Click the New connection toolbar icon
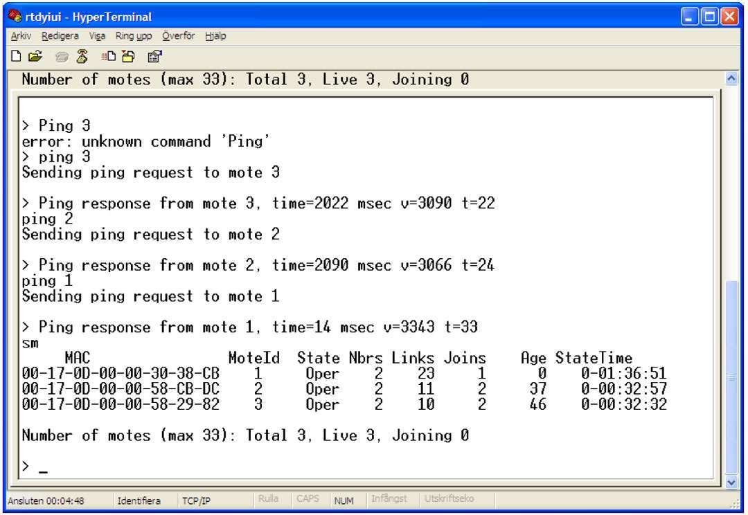 (x=16, y=56)
